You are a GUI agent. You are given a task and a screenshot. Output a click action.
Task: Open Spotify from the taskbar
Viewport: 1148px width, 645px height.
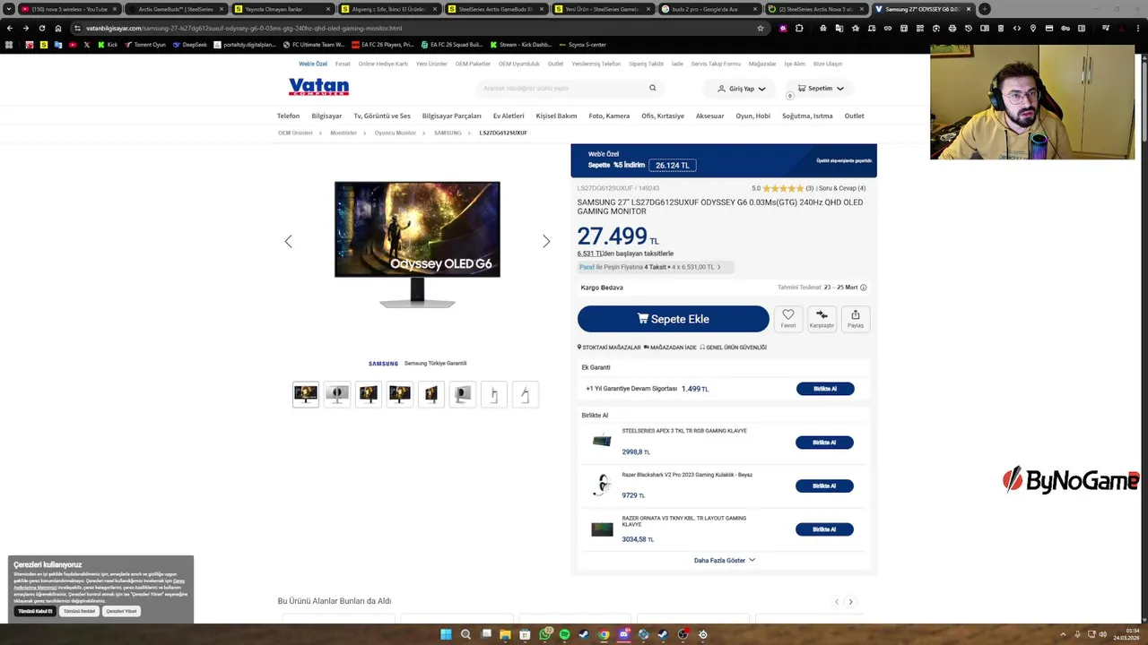click(x=564, y=634)
